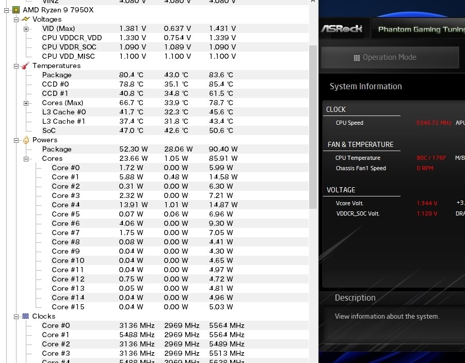
Task: Select the CPU VDDR_SOC voltage row
Action: point(175,47)
